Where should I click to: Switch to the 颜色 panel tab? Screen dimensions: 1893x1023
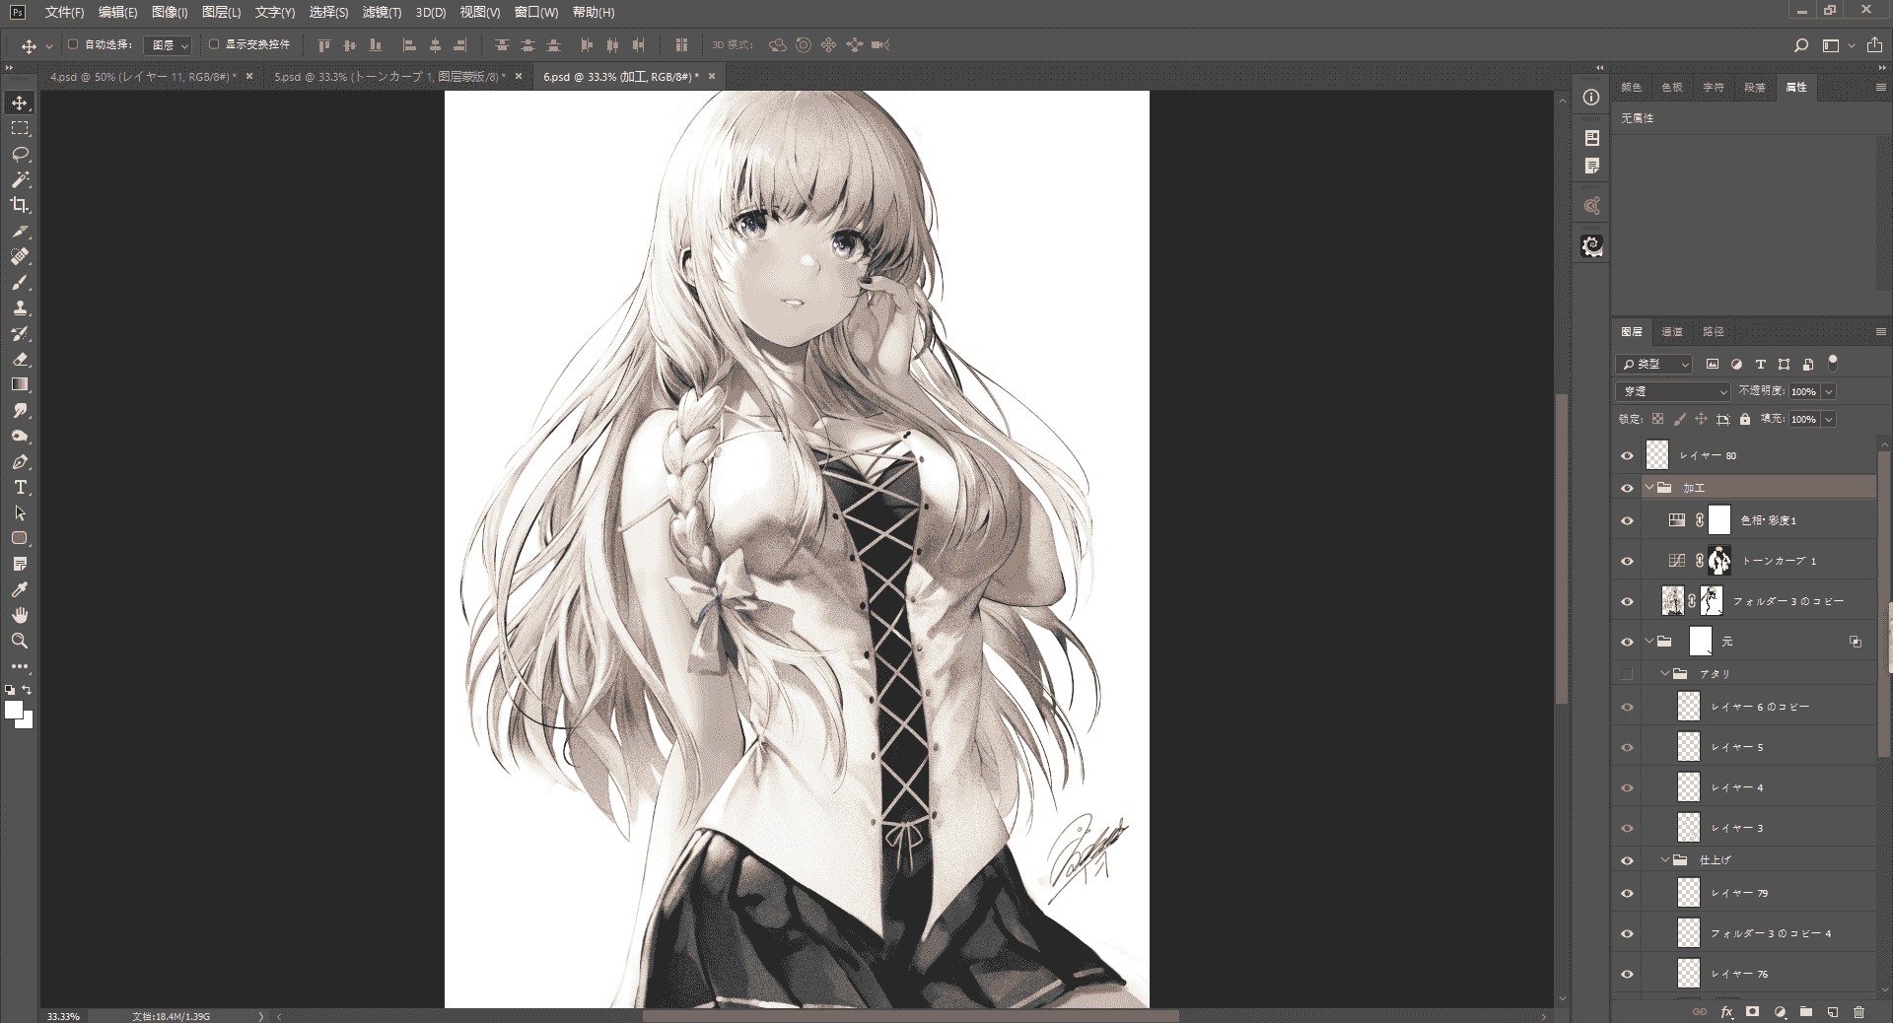[1631, 87]
